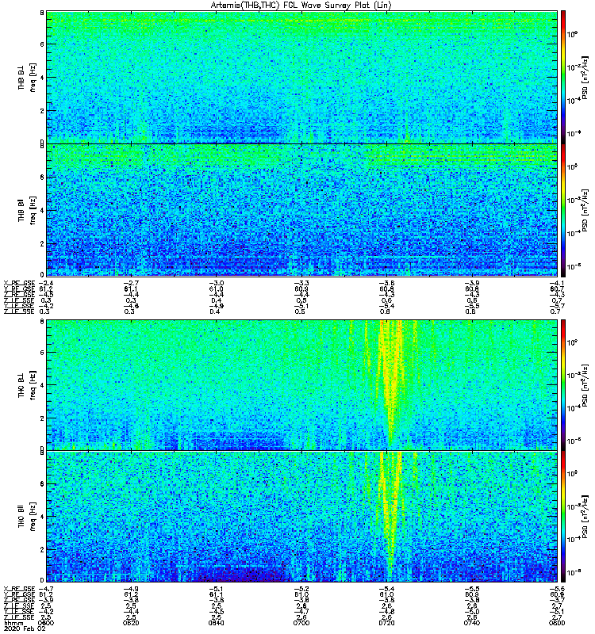This screenshot has width=595, height=634.
Task: Click THB X_RE_GSE value '-3.3'
Action: click(x=301, y=283)
